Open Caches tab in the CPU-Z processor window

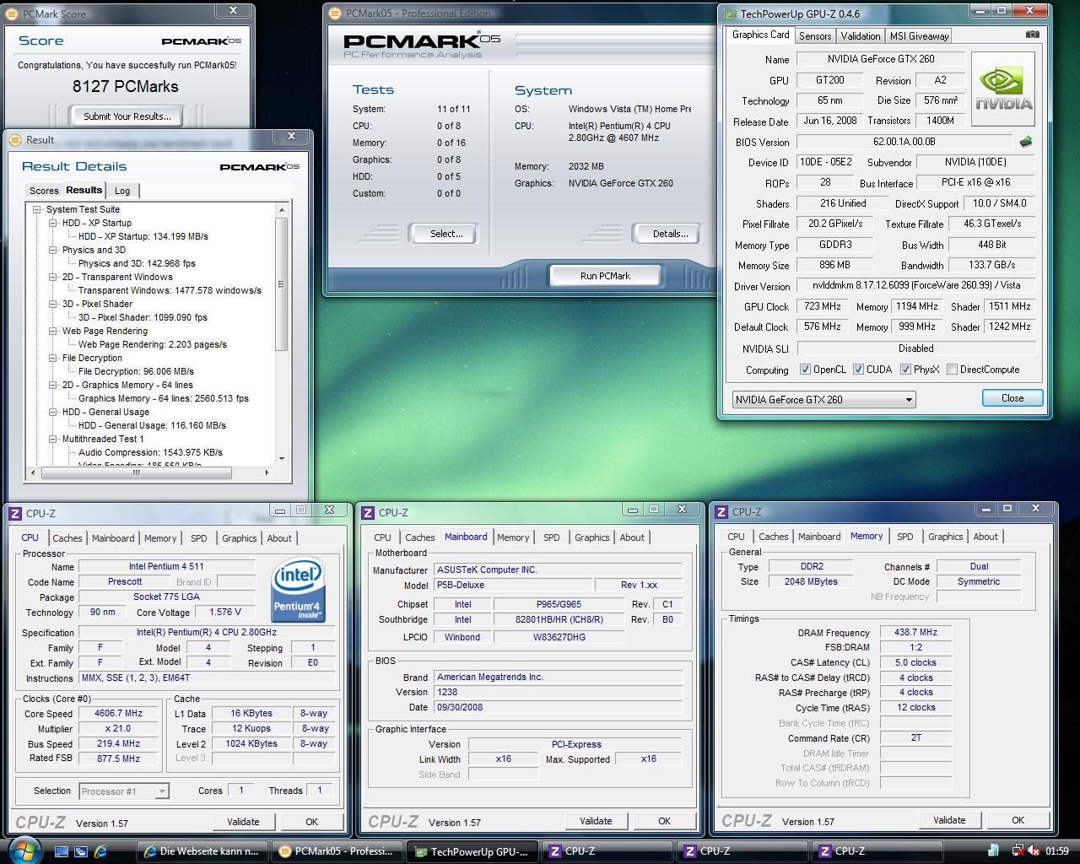[x=67, y=537]
